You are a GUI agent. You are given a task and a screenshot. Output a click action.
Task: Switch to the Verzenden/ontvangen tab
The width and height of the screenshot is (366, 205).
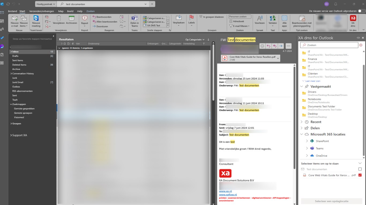pos(42,11)
